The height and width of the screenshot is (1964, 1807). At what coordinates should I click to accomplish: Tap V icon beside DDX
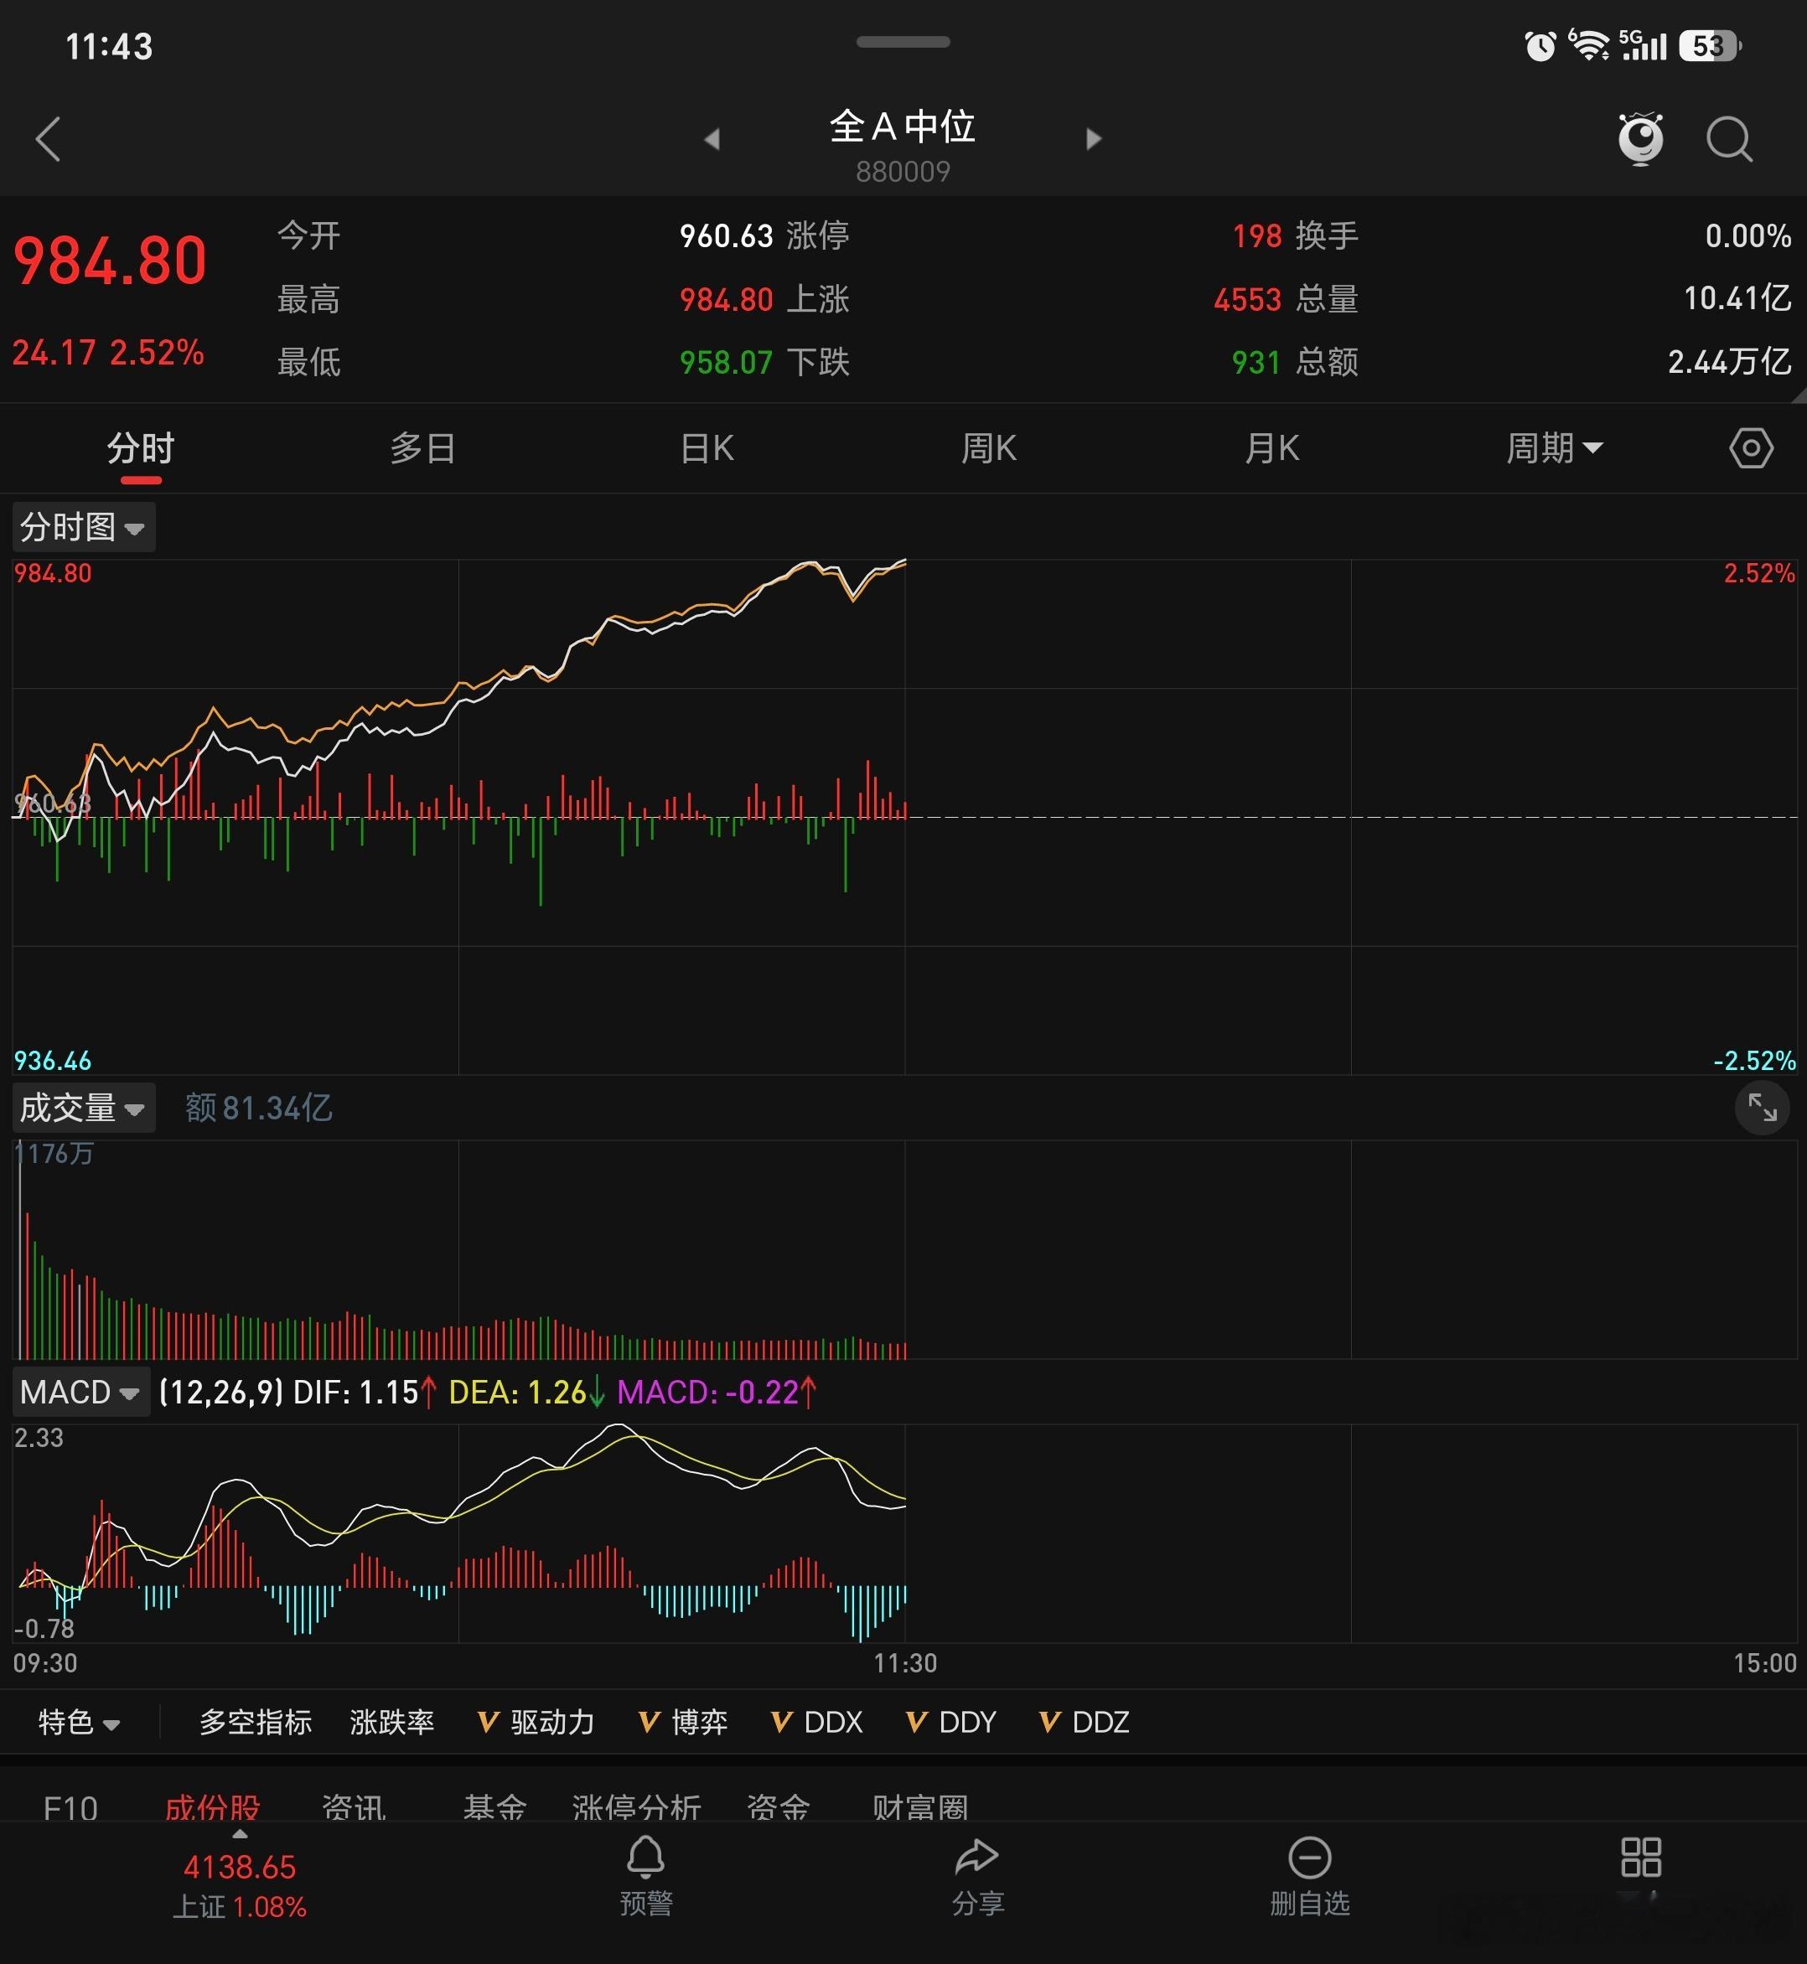pos(781,1722)
